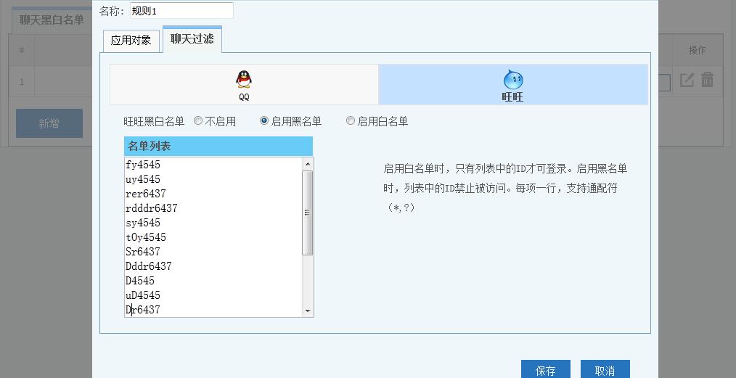The image size is (736, 378).
Task: Select the 旺旺 water-drop icon
Action: coord(512,80)
